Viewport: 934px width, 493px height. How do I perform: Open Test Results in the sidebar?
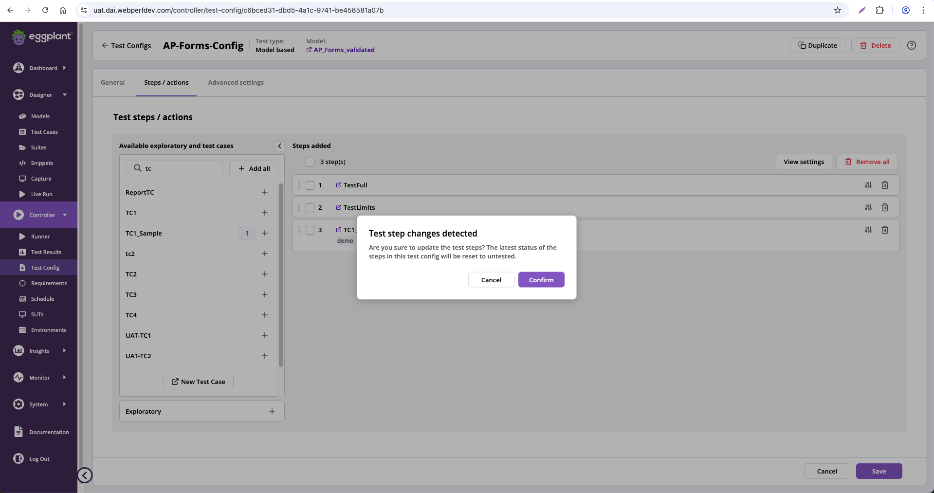46,252
